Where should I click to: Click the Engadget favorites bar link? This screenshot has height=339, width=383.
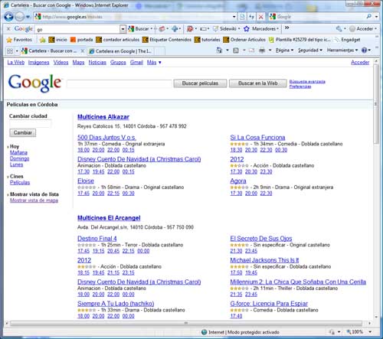348,40
